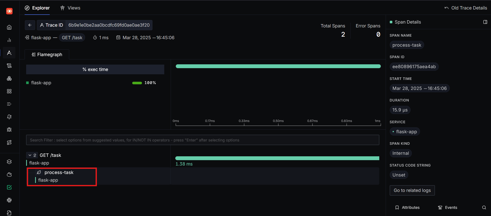Click the layers stack sidebar icon
Screen dimensions: 491x216
click(x=9, y=162)
